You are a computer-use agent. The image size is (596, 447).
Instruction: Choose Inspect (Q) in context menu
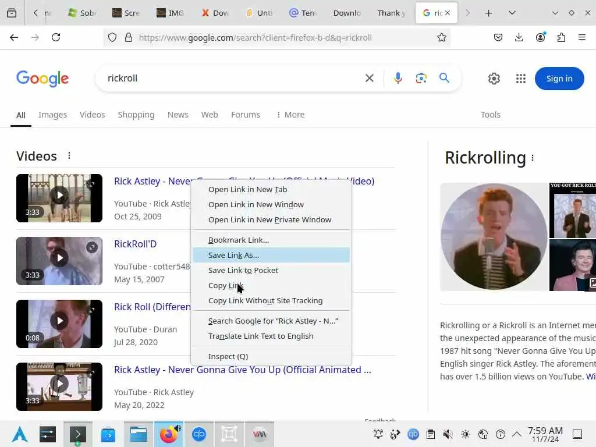tap(271, 357)
